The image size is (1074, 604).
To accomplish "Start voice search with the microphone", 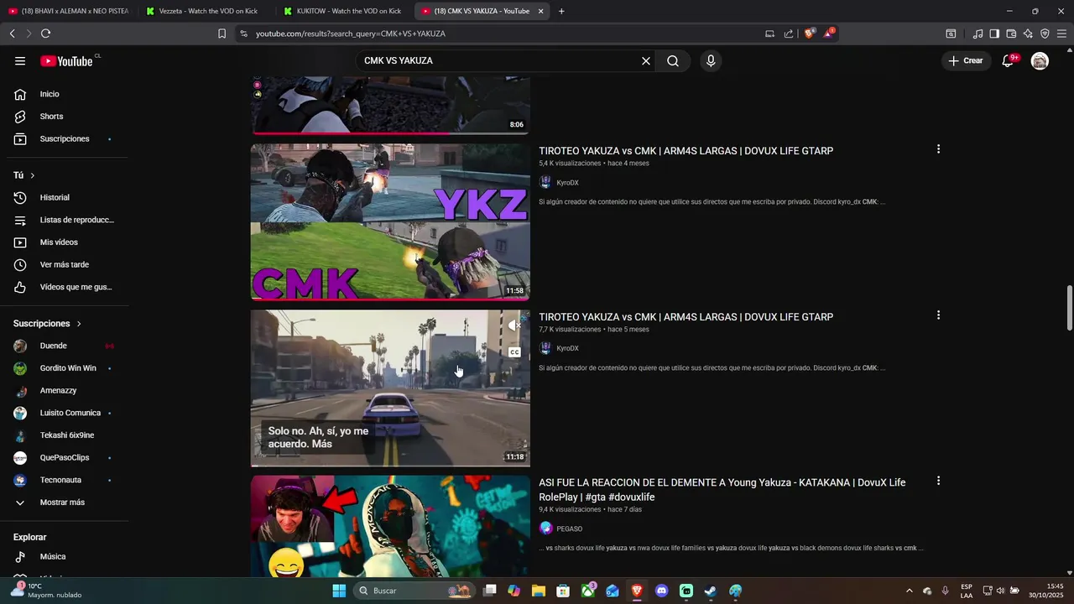I will [x=711, y=60].
